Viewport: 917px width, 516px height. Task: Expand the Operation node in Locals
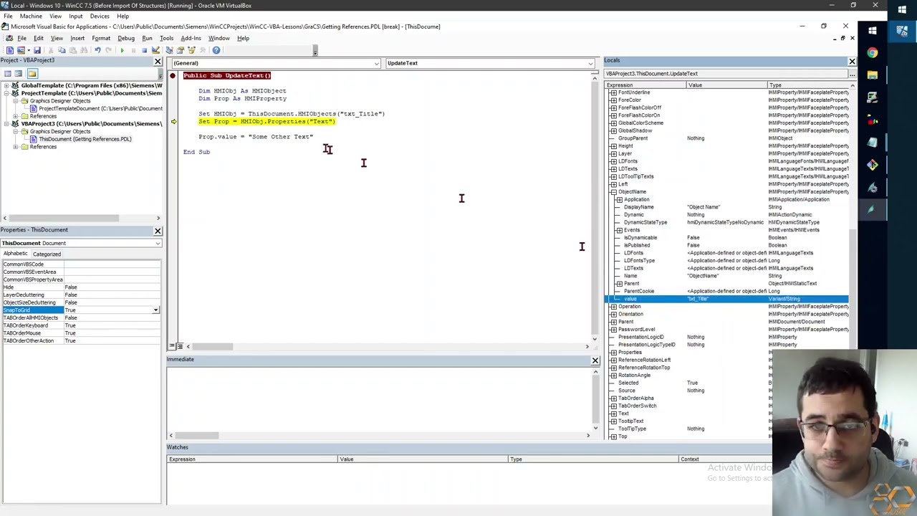tap(613, 307)
